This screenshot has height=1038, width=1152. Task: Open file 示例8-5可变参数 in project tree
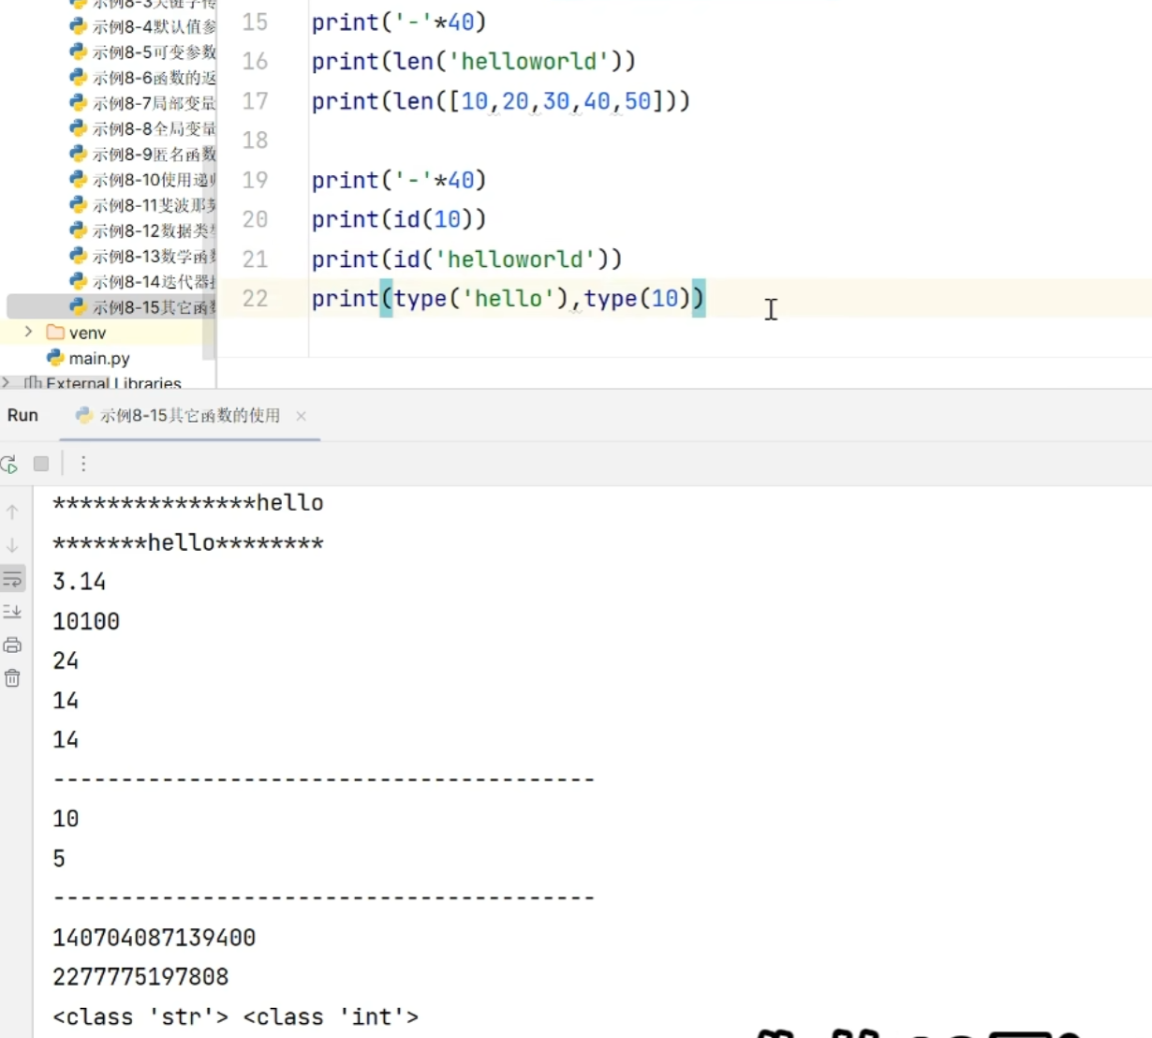coord(143,52)
